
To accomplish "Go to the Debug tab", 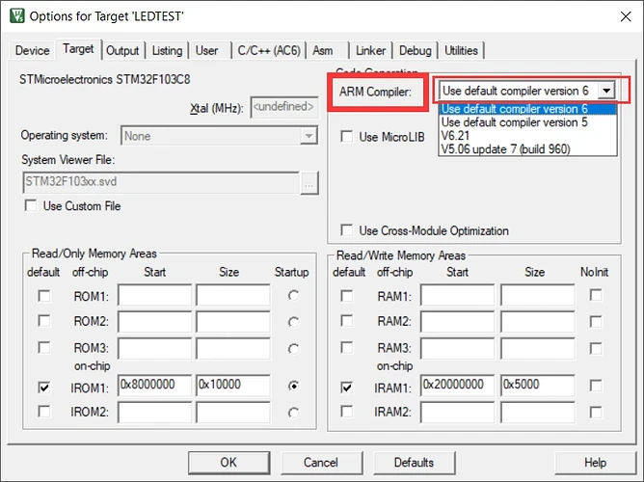I will tap(415, 50).
